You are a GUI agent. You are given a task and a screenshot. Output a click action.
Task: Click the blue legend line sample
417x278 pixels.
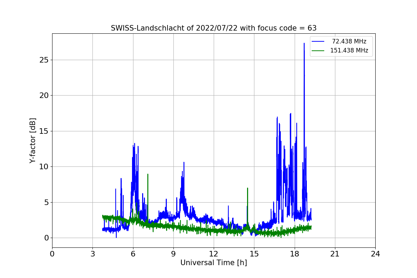point(318,41)
